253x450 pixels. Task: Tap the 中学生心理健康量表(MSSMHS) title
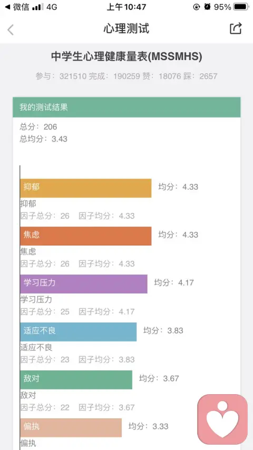[x=126, y=56]
